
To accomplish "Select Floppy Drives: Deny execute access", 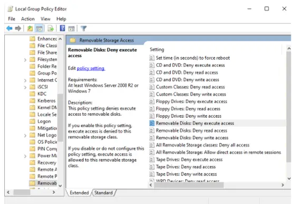I will (191, 101).
